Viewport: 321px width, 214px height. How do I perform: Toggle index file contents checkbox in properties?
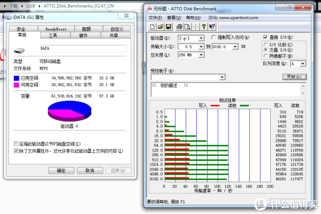point(16,151)
